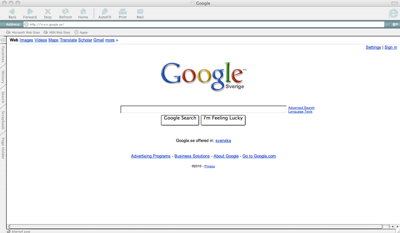Image resolution: width=400 pixels, height=233 pixels.
Task: Open the Gmail link
Action: point(99,40)
